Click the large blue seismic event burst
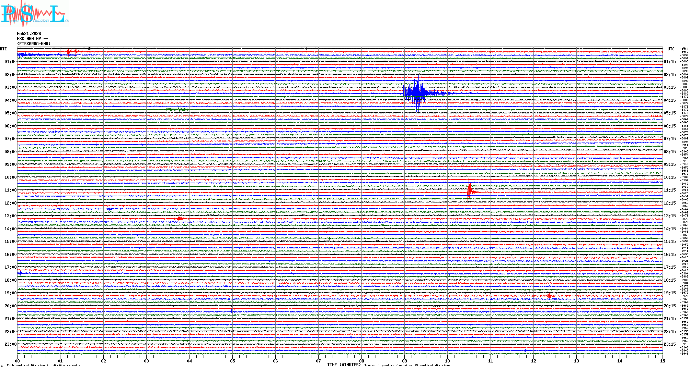 417,93
